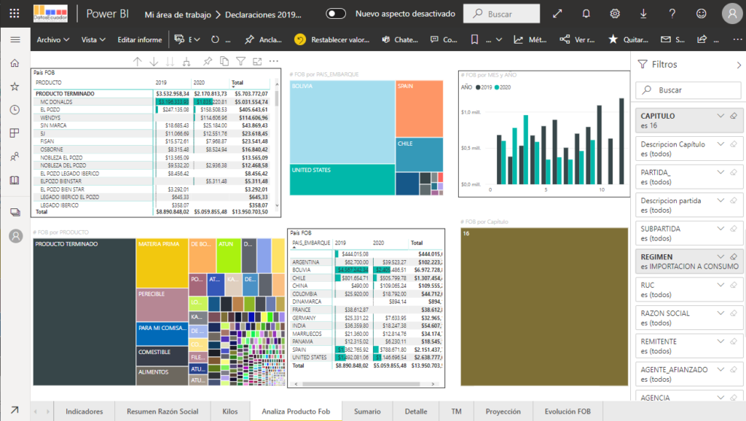This screenshot has width=746, height=421.
Task: Click the refresh circular arrow icon
Action: (215, 39)
